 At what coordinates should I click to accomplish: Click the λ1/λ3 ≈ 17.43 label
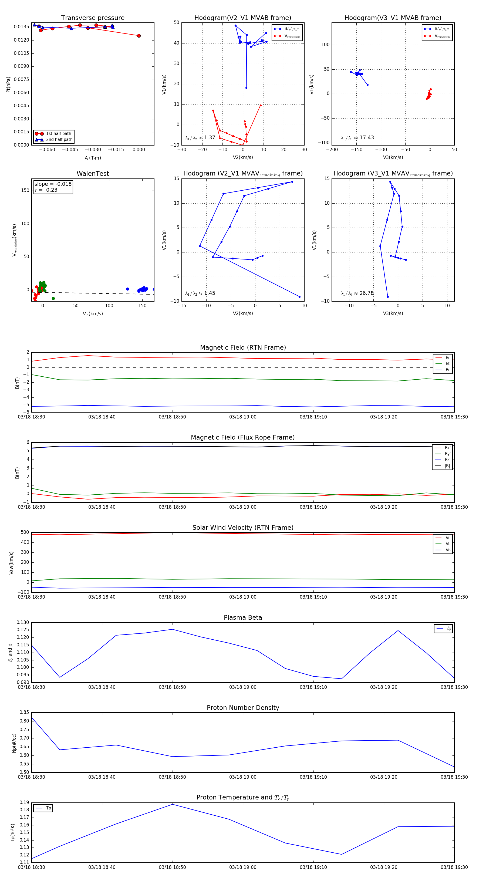click(357, 138)
